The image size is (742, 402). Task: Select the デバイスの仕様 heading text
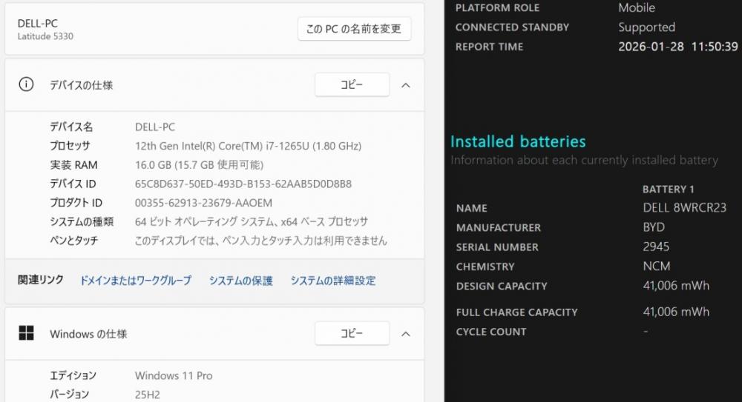pos(82,85)
